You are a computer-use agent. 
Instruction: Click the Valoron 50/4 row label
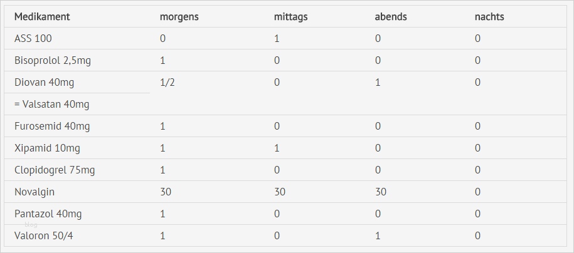click(44, 236)
